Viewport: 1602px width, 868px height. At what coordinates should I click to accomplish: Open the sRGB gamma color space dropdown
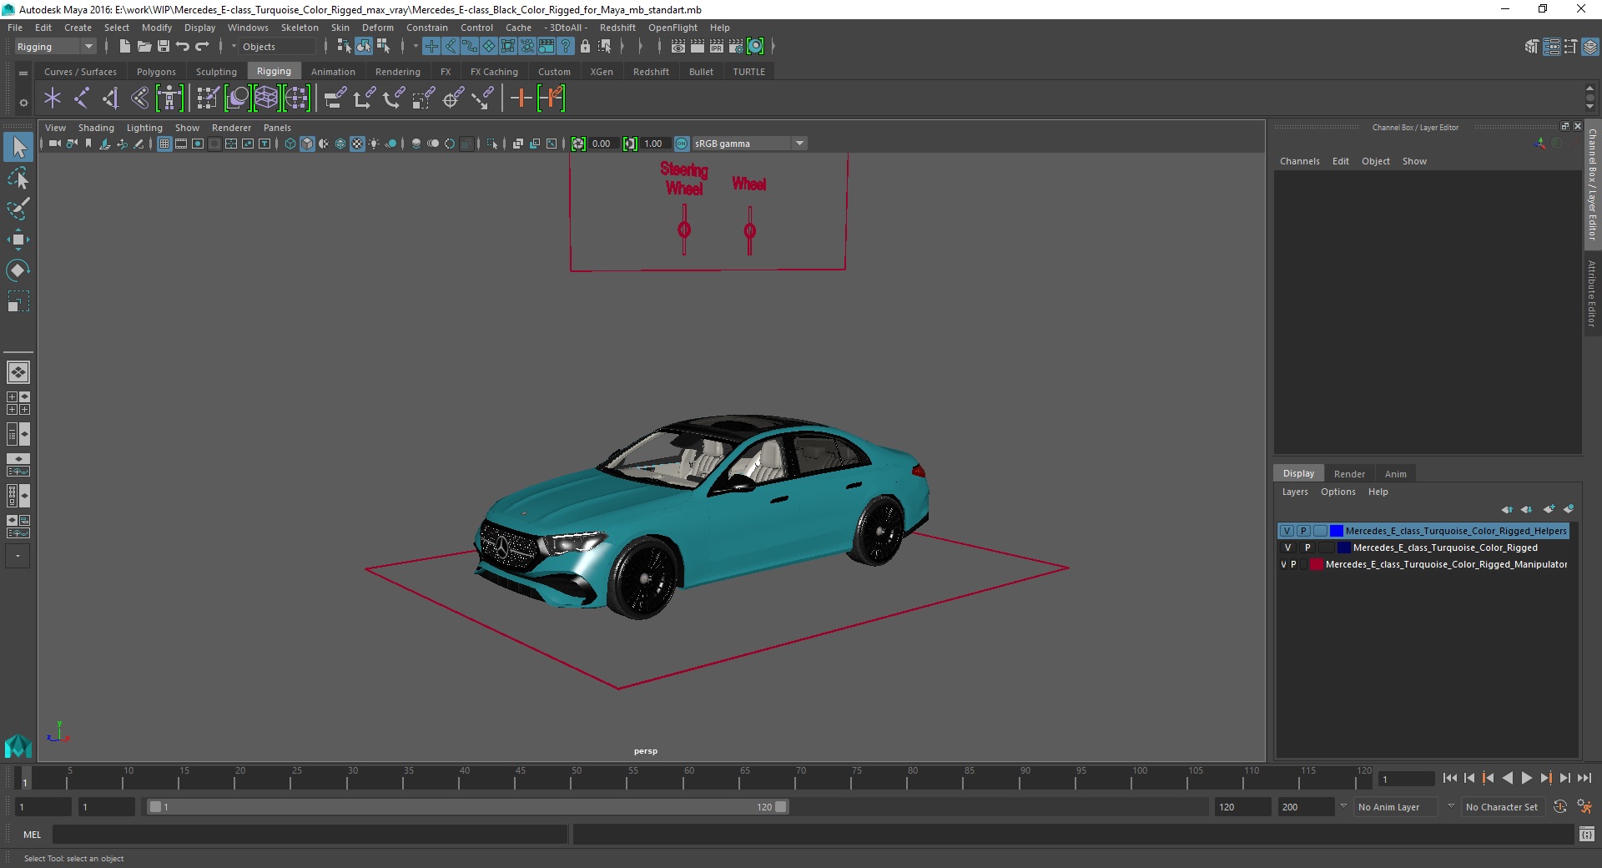(x=749, y=144)
